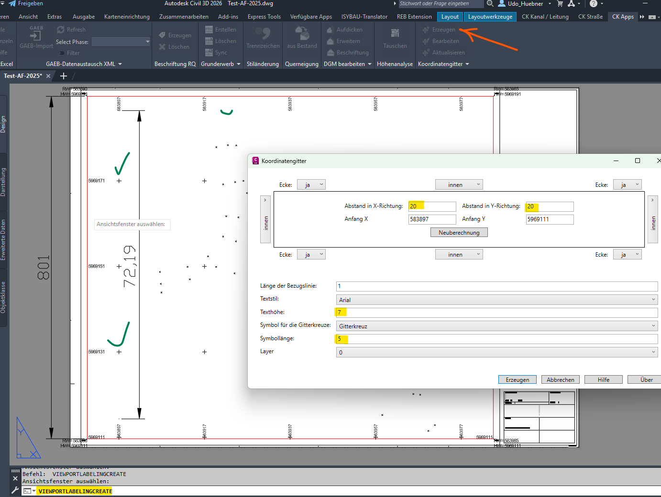Click the Grunderwerb Erstellen table icon
Image resolution: width=661 pixels, height=497 pixels.
[209, 30]
